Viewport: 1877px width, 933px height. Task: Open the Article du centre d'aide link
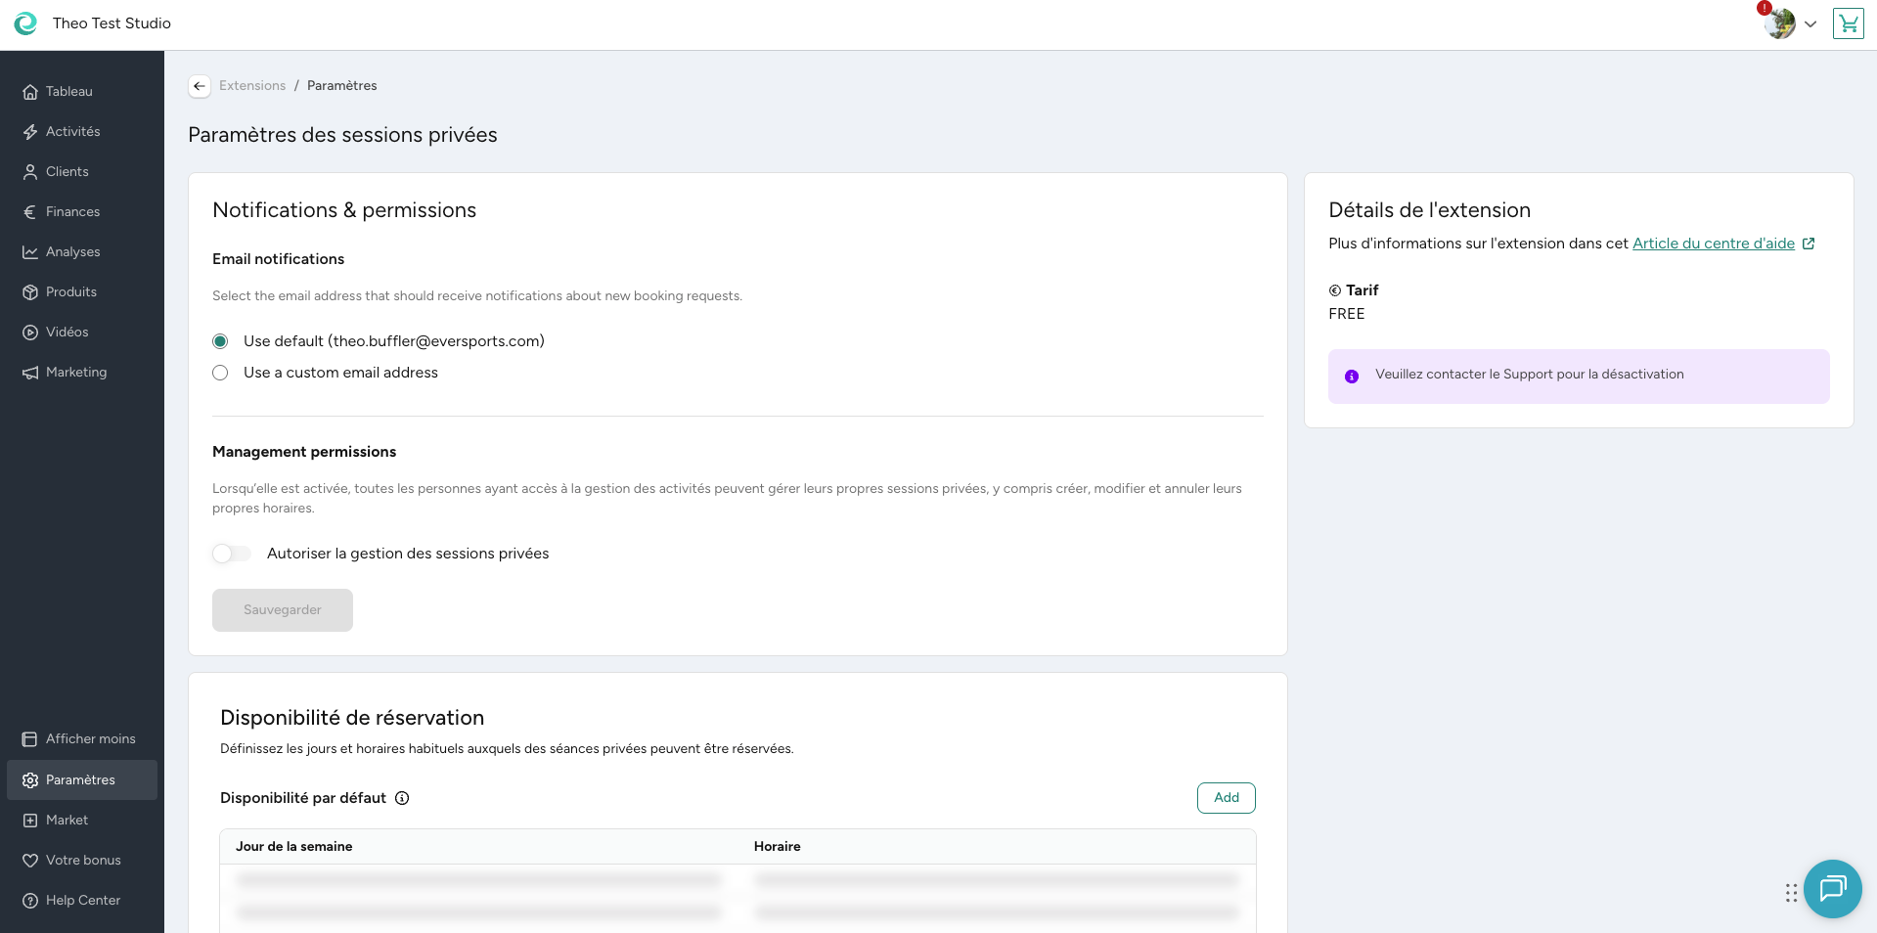click(1713, 244)
